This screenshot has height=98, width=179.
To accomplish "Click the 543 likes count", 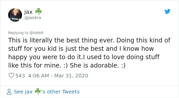I will (20, 76).
